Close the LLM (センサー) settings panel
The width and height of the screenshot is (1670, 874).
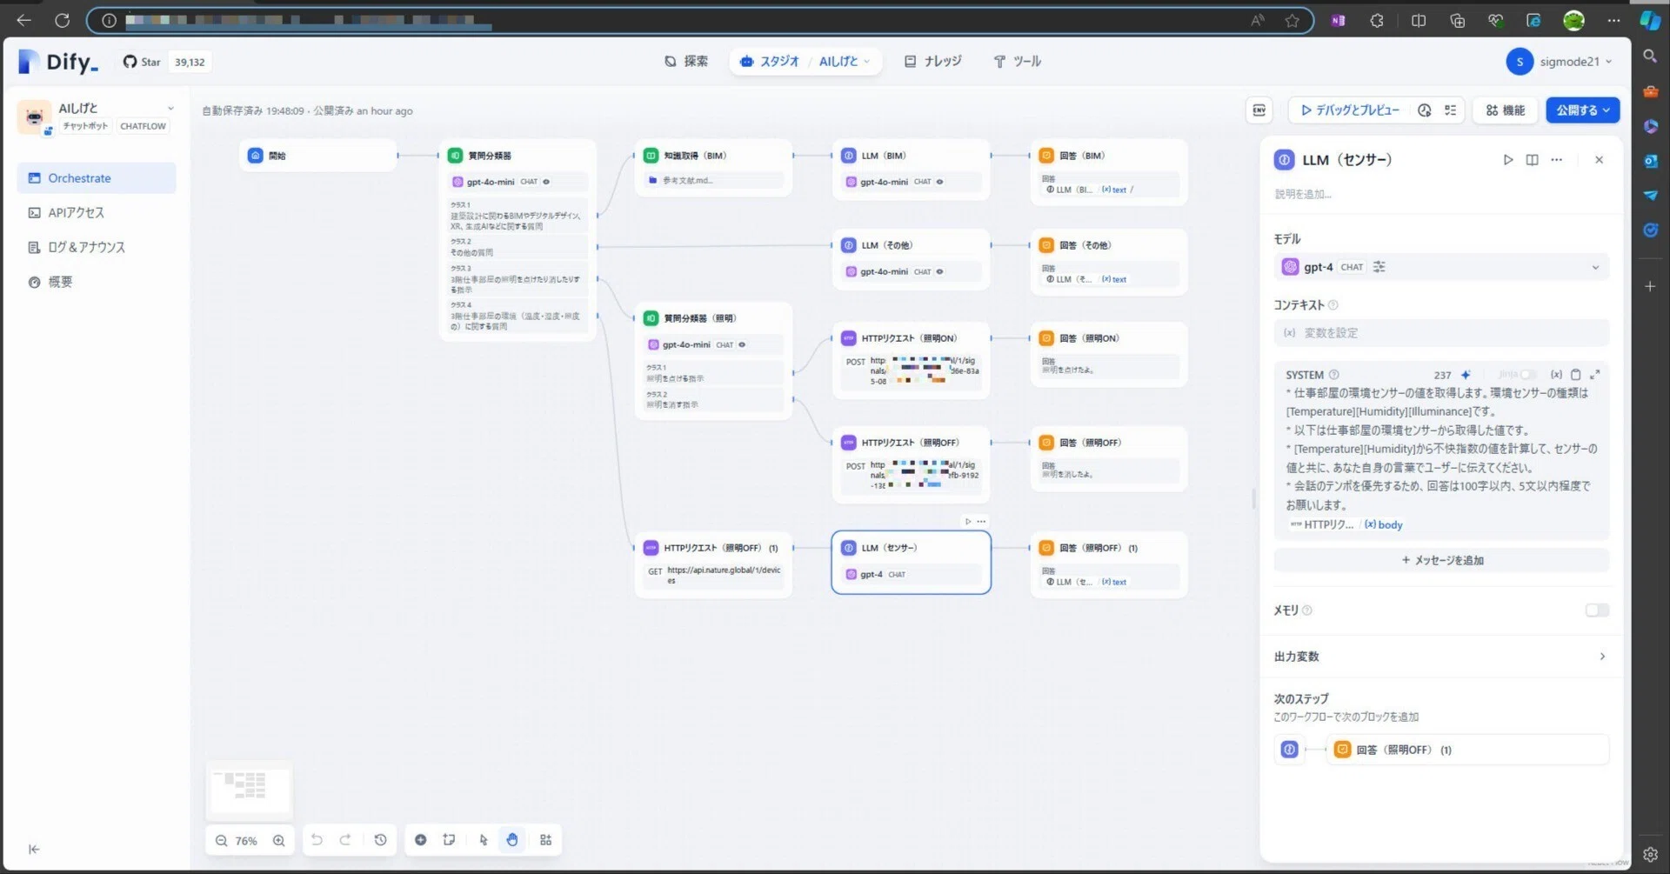click(1599, 159)
